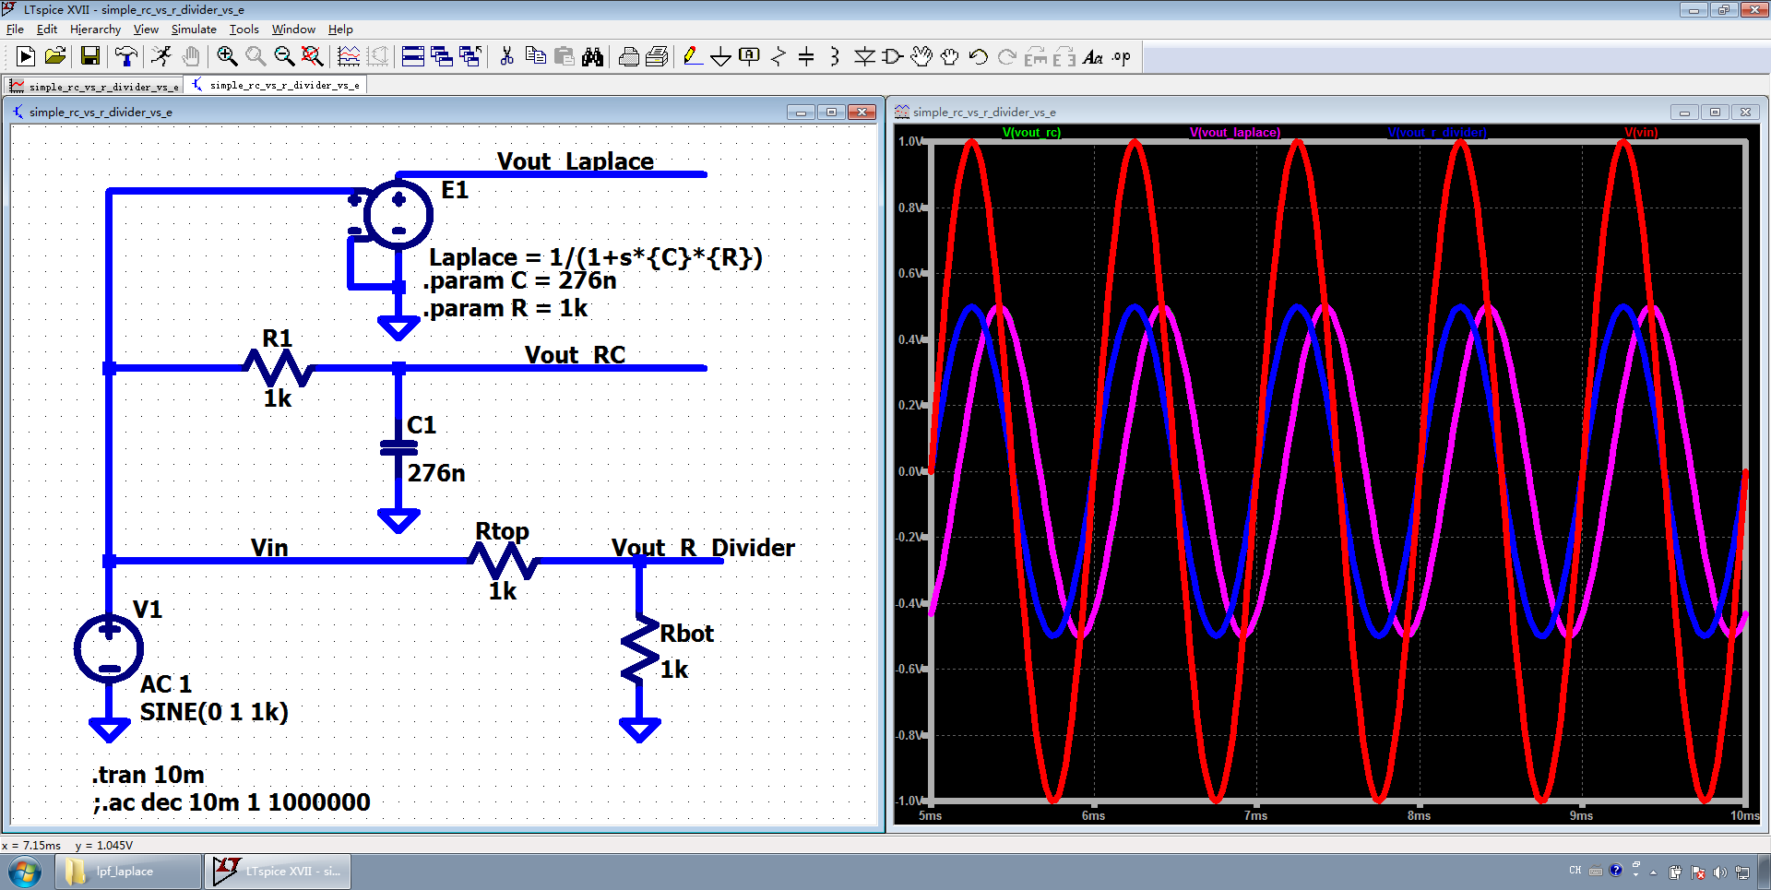Open the Hierarchy menu
Screen dimensions: 1771x890
click(x=95, y=30)
